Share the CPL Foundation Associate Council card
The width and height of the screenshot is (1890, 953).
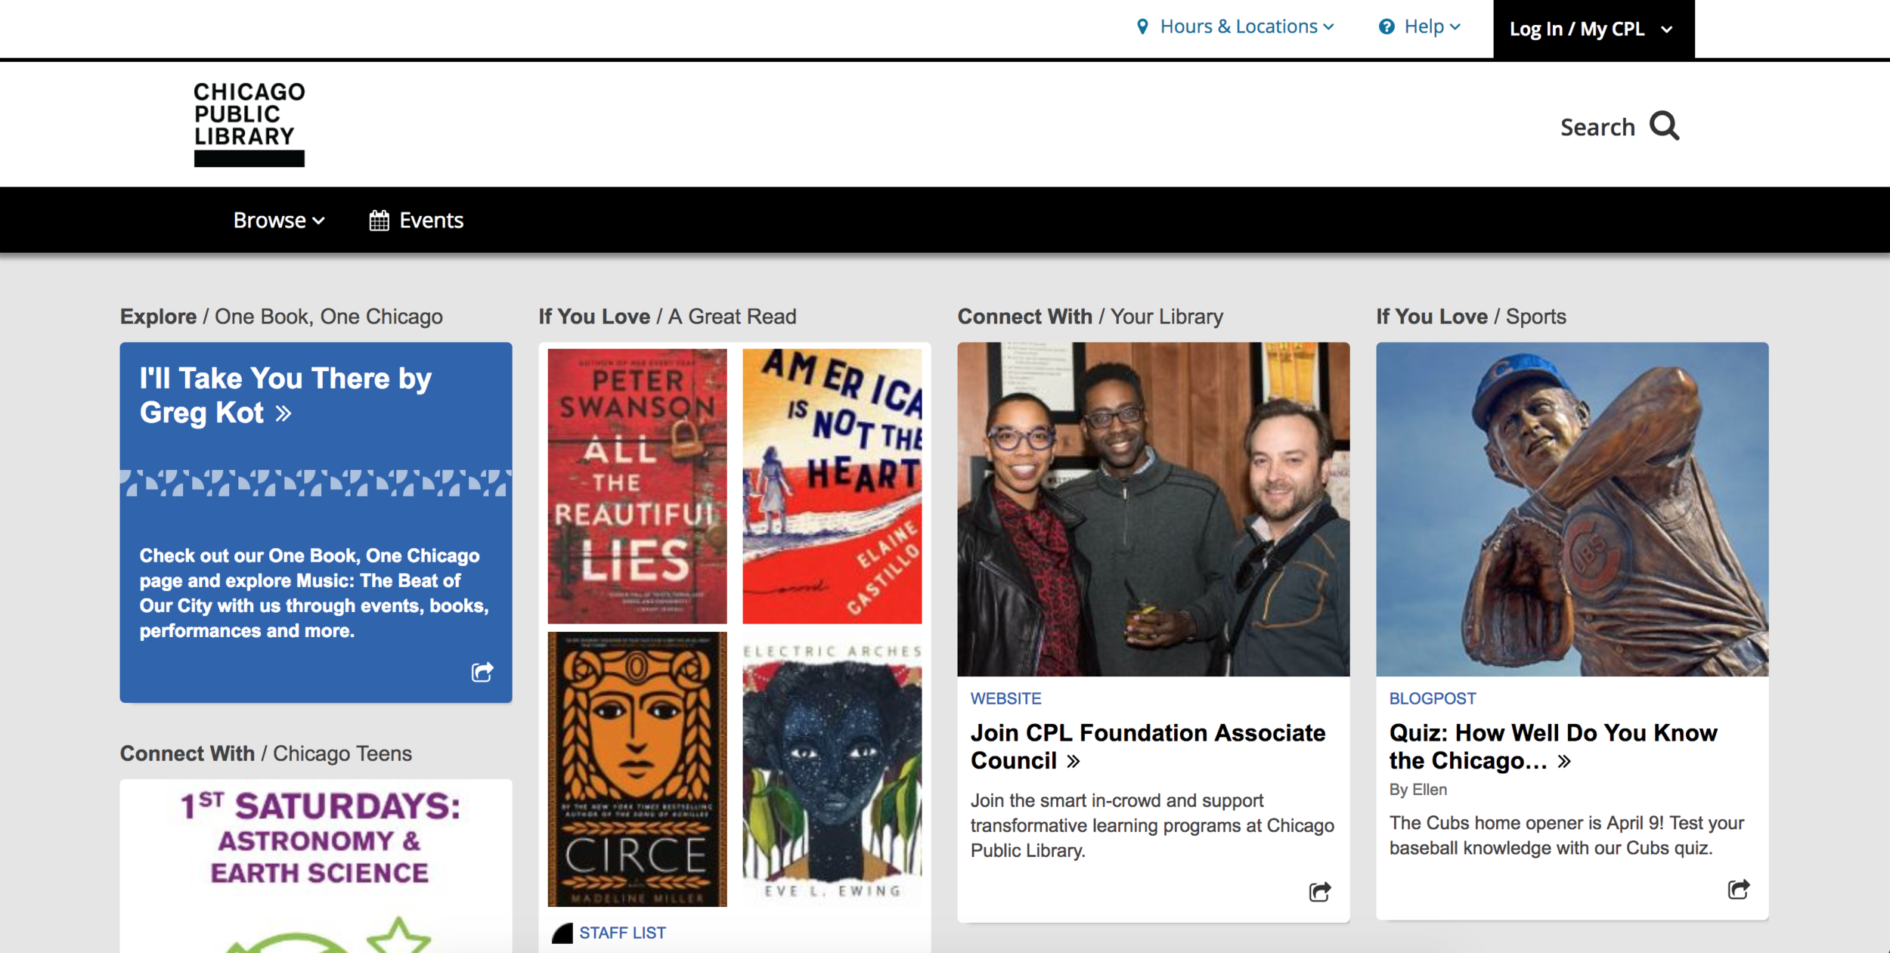pos(1320,892)
